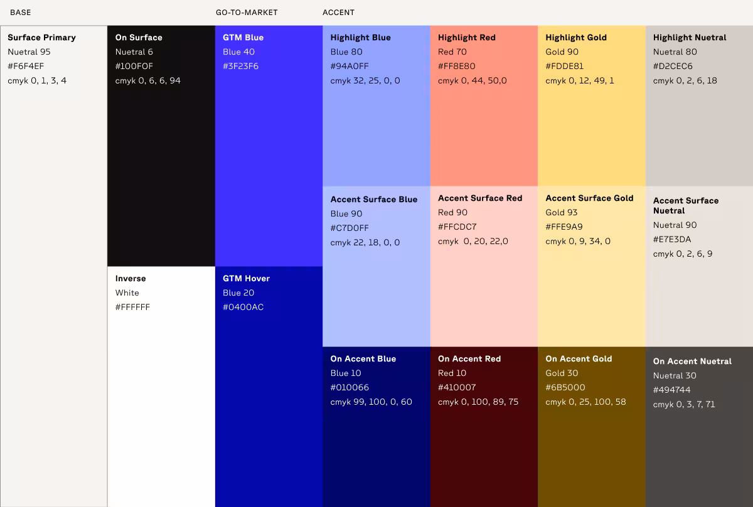
Task: Click the hex code #C7D0FF
Action: click(x=350, y=228)
